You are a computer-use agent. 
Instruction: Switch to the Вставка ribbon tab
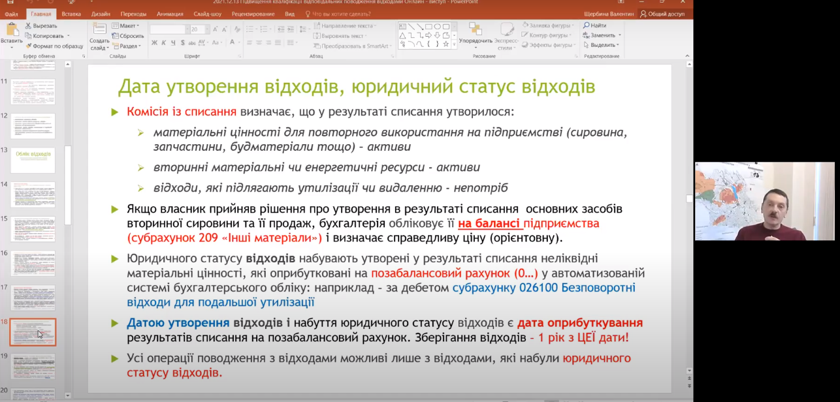click(71, 14)
